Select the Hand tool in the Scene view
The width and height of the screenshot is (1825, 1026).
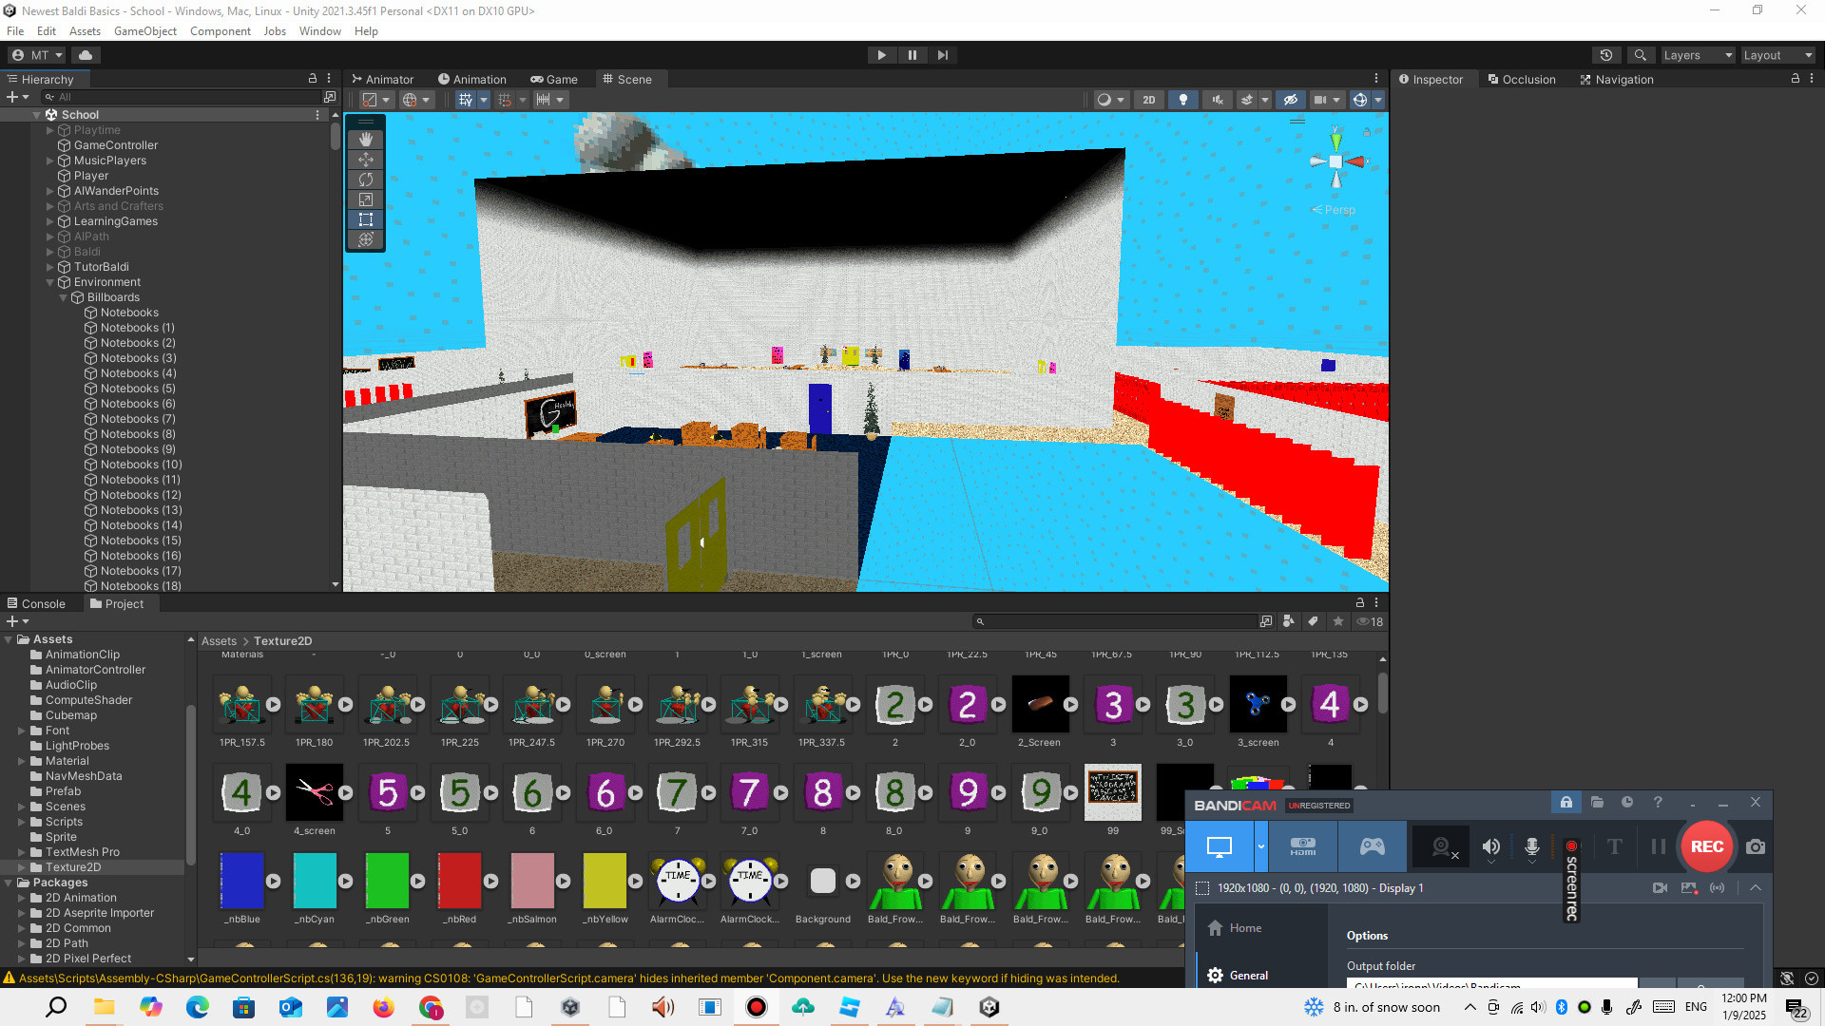point(366,139)
